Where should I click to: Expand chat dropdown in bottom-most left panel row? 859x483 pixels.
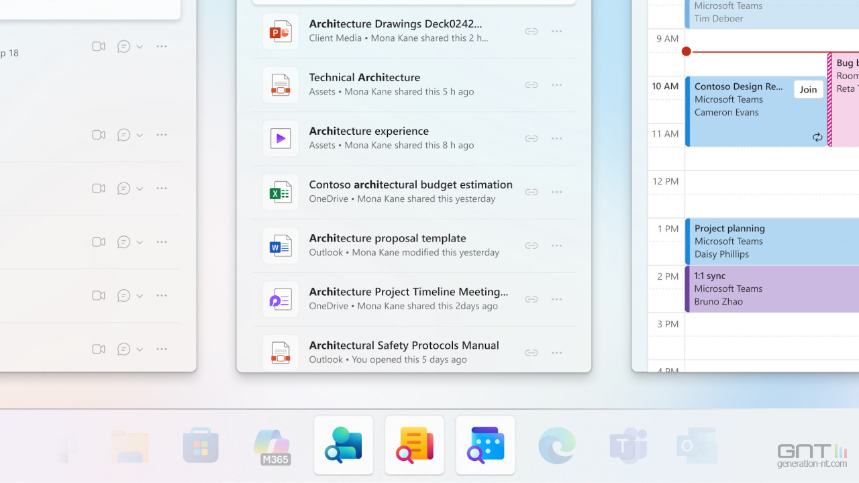point(140,350)
